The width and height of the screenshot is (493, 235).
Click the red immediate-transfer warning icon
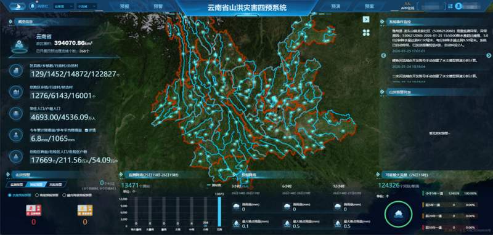pos(34,210)
